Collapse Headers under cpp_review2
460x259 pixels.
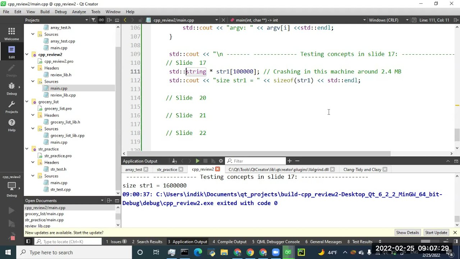pyautogui.click(x=33, y=68)
